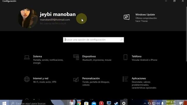Click the volume speaker tray icon
This screenshot has height=105, width=187.
(x=158, y=104)
